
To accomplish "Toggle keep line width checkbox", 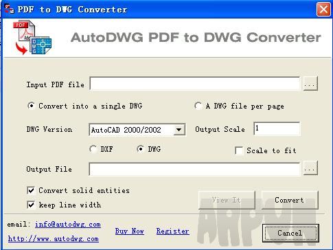I will (31, 205).
